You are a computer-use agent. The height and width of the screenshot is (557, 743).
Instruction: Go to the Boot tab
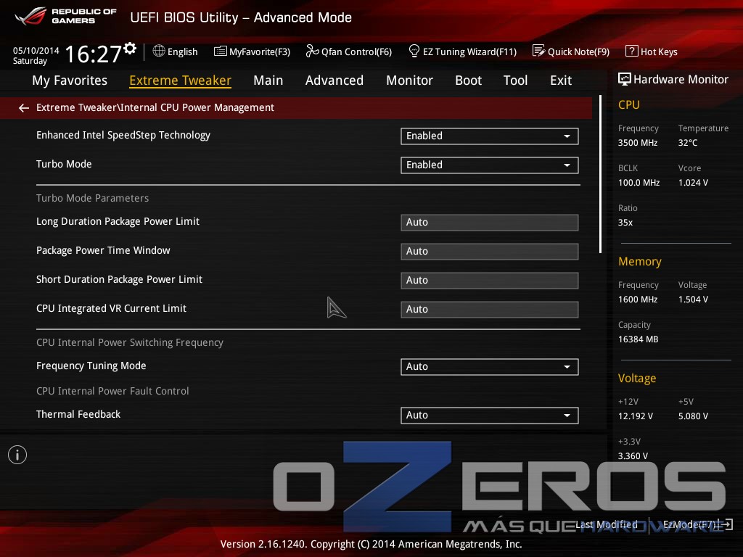coord(468,81)
